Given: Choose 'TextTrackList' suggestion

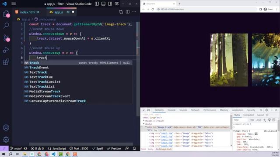Looking at the screenshot, I should [78, 86].
